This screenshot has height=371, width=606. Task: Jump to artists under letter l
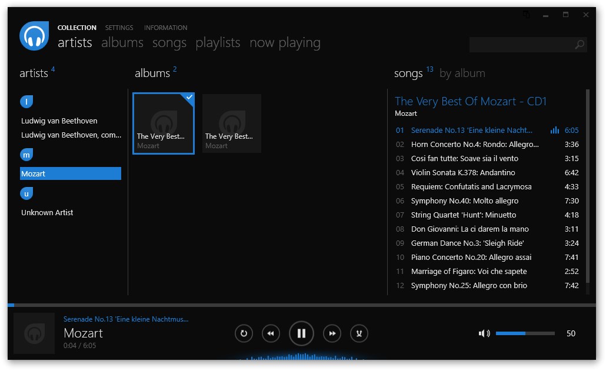click(26, 102)
